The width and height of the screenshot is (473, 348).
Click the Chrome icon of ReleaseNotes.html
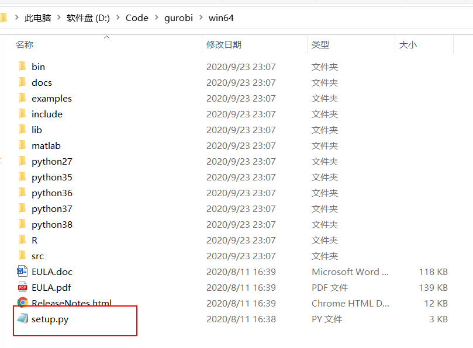23,302
